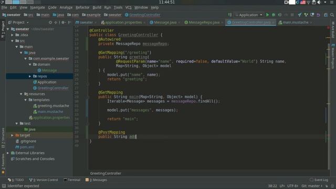Viewport: 336px width, 189px height.
Task: Open the Application run configuration dropdown
Action: [x=249, y=15]
